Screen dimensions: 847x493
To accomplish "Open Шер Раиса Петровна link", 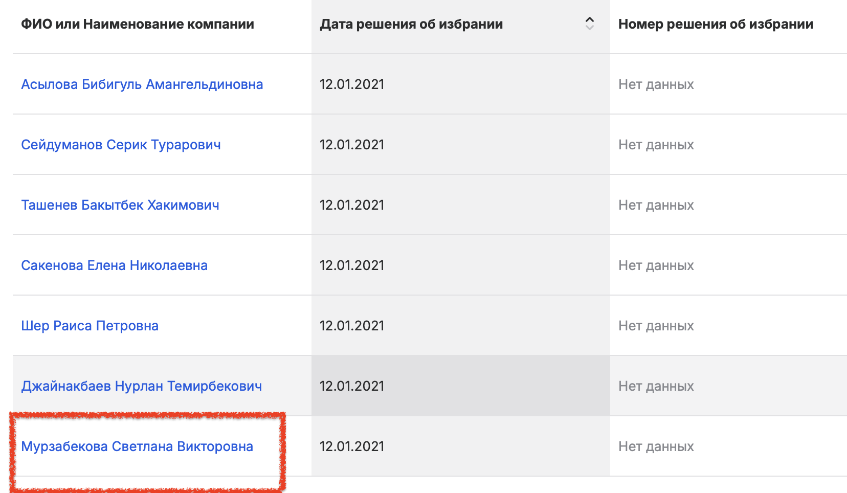I will click(90, 326).
